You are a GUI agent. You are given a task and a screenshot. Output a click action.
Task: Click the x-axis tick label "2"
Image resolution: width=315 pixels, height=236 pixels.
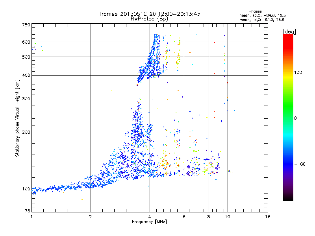pyautogui.click(x=91, y=217)
